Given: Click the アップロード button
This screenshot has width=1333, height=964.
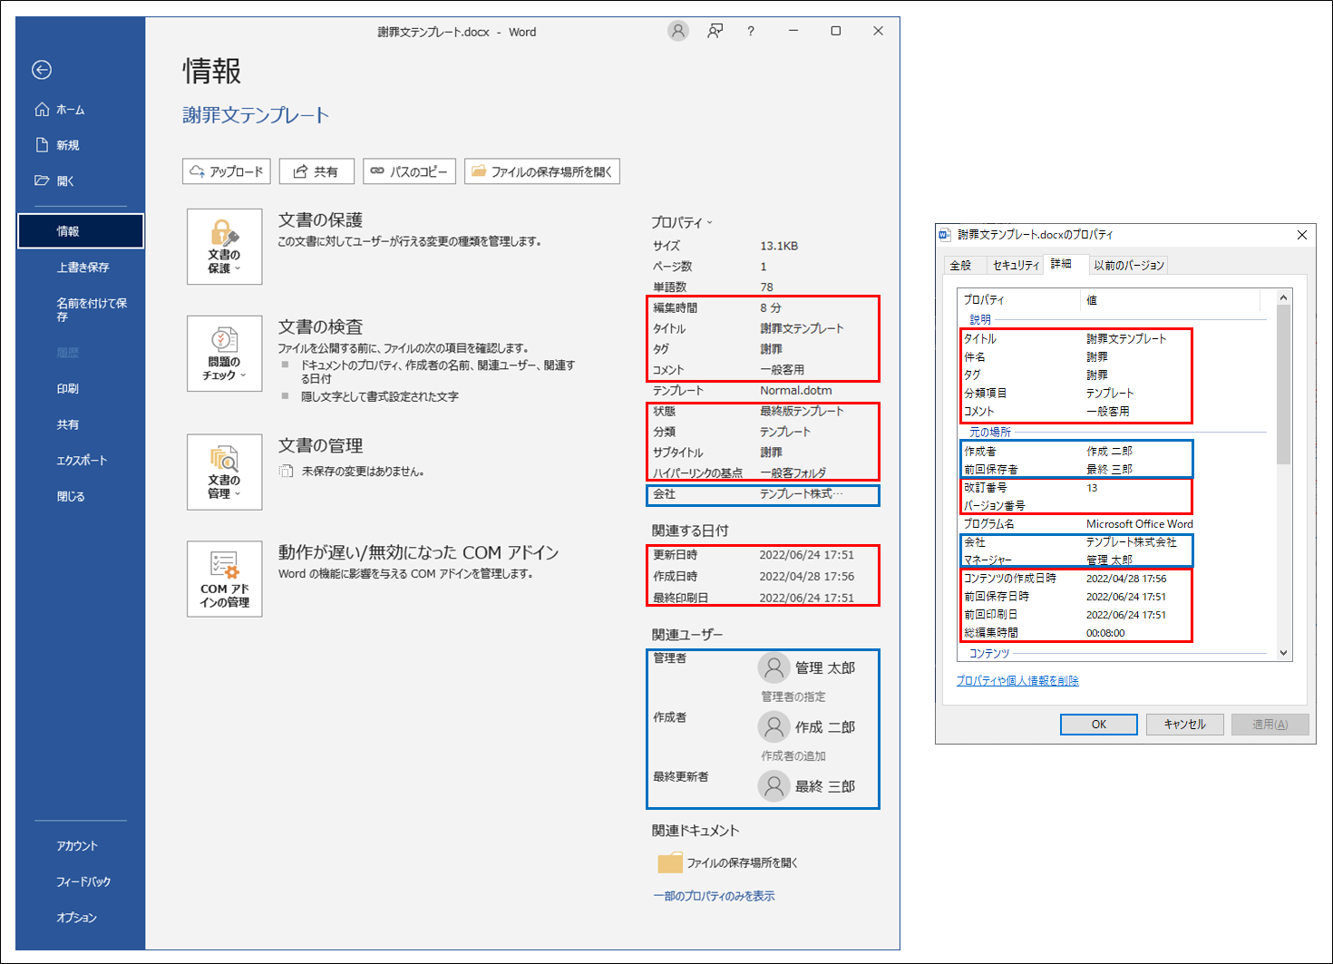Looking at the screenshot, I should coord(227,171).
